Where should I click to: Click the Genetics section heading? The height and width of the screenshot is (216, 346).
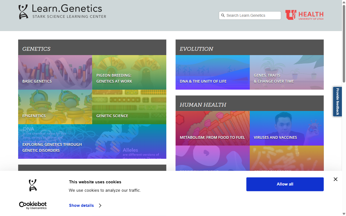coord(36,49)
